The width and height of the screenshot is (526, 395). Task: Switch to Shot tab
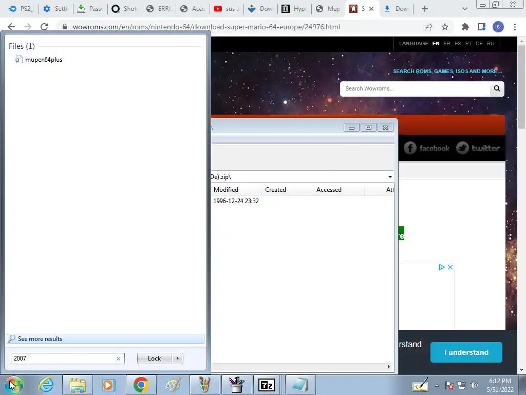pos(124,9)
